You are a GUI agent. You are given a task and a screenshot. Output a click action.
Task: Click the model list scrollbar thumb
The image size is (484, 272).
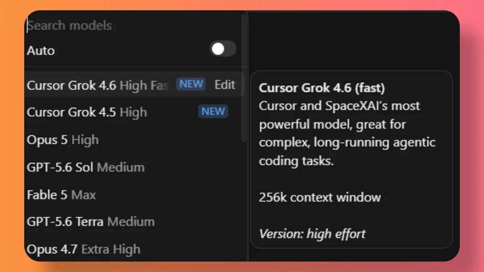[244, 78]
